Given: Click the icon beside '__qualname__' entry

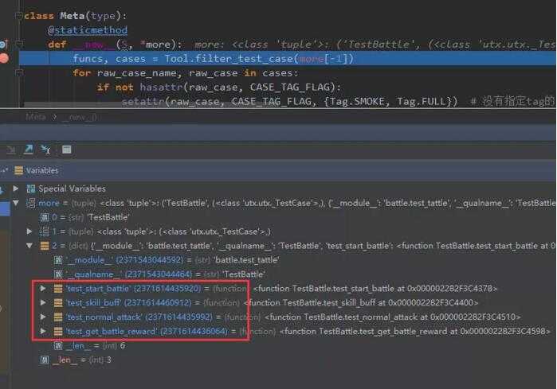Looking at the screenshot, I should [58, 274].
